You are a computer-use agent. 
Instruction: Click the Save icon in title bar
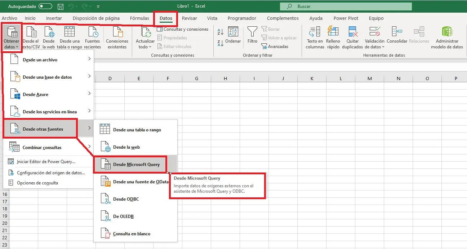click(61, 6)
